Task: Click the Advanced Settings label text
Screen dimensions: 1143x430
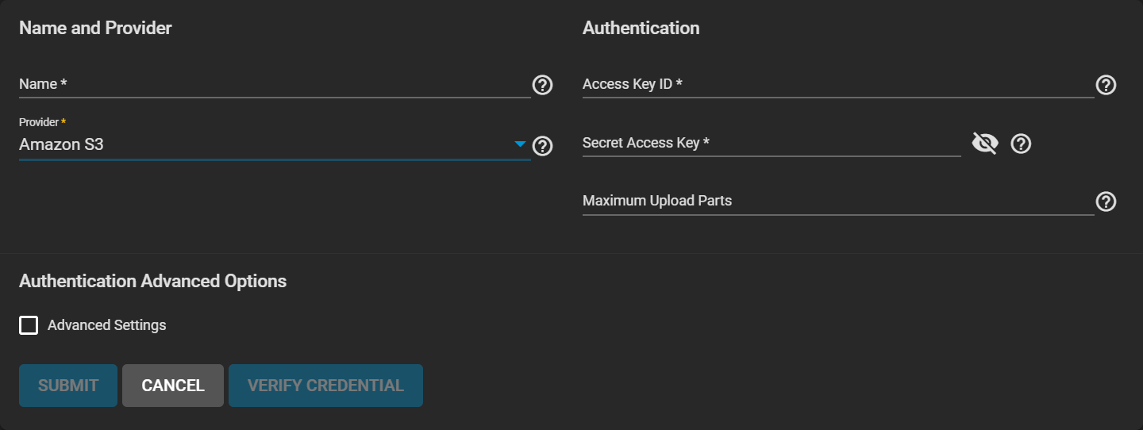Action: point(107,325)
